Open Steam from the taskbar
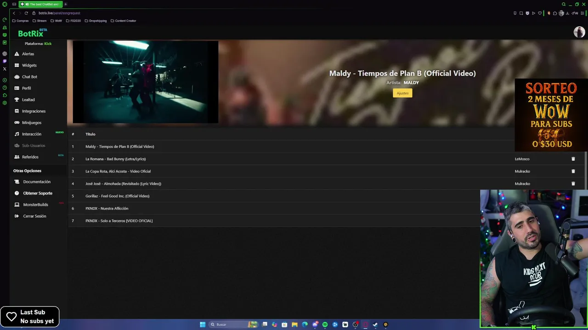Viewport: 588px width, 330px height. tap(375, 324)
